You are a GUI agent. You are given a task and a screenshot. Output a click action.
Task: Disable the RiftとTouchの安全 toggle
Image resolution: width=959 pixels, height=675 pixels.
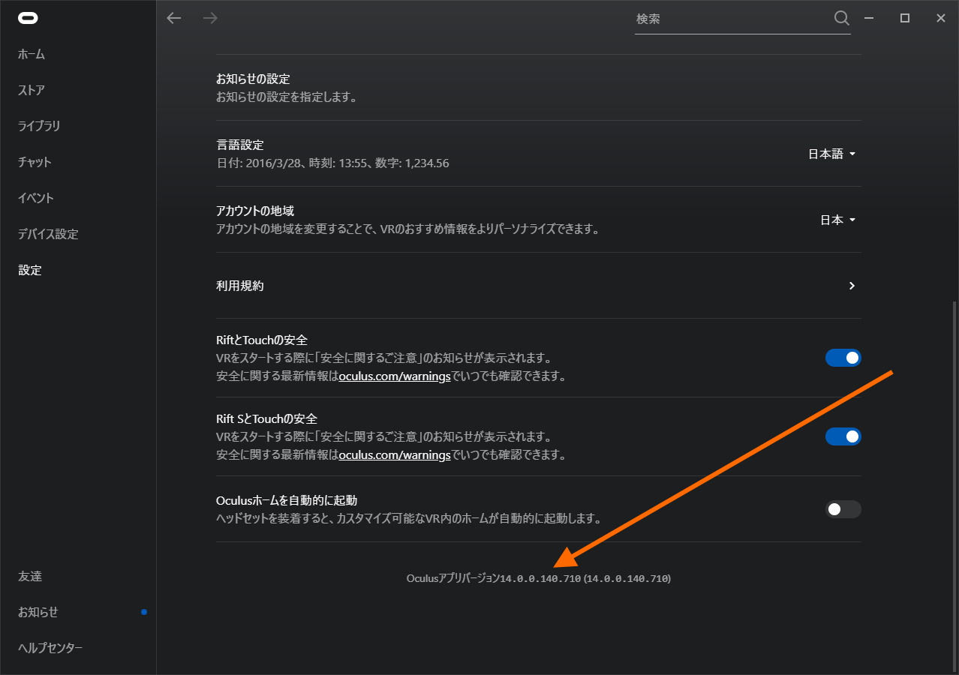(843, 358)
